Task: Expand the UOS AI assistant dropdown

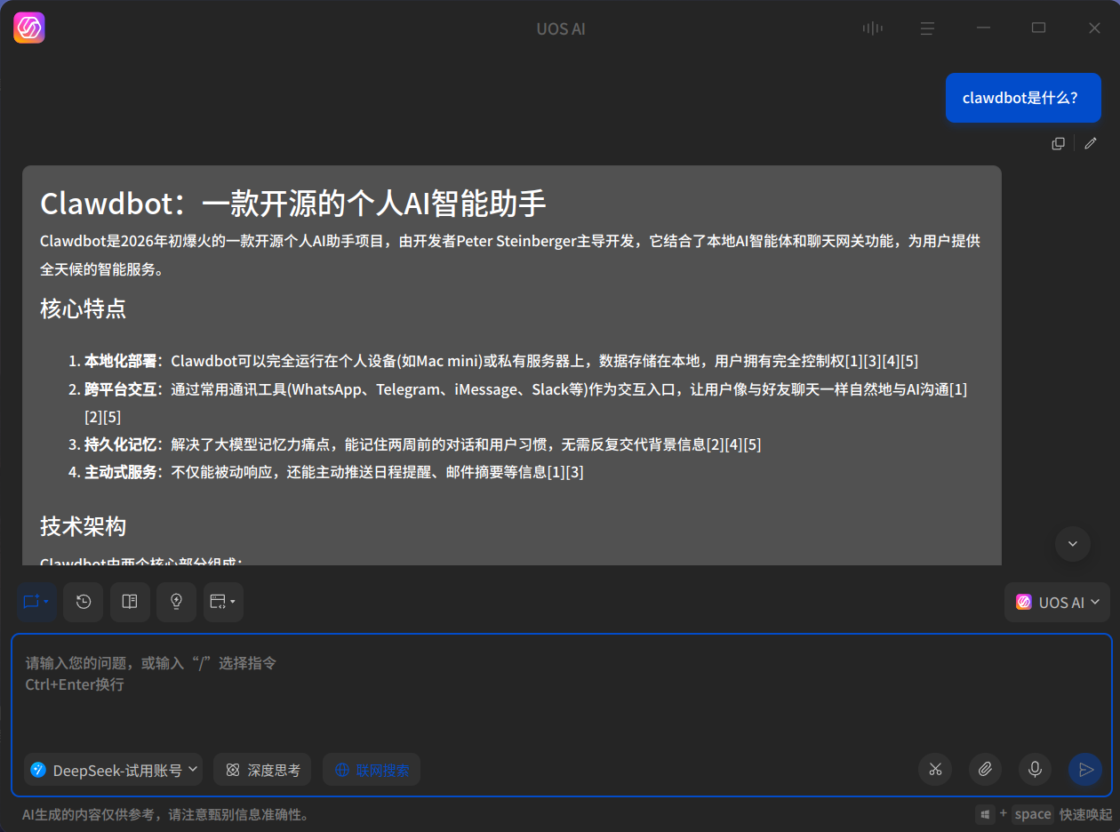Action: 1057,602
